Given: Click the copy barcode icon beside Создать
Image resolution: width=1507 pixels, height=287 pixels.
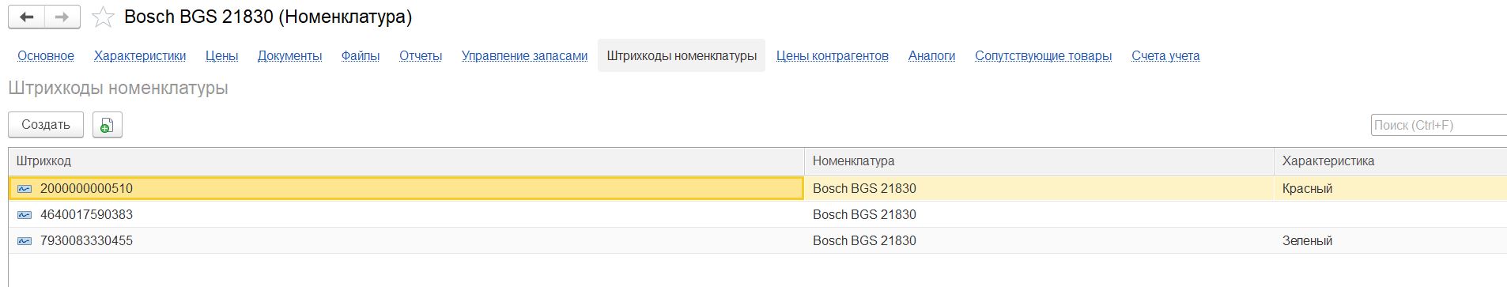Looking at the screenshot, I should (x=108, y=125).
